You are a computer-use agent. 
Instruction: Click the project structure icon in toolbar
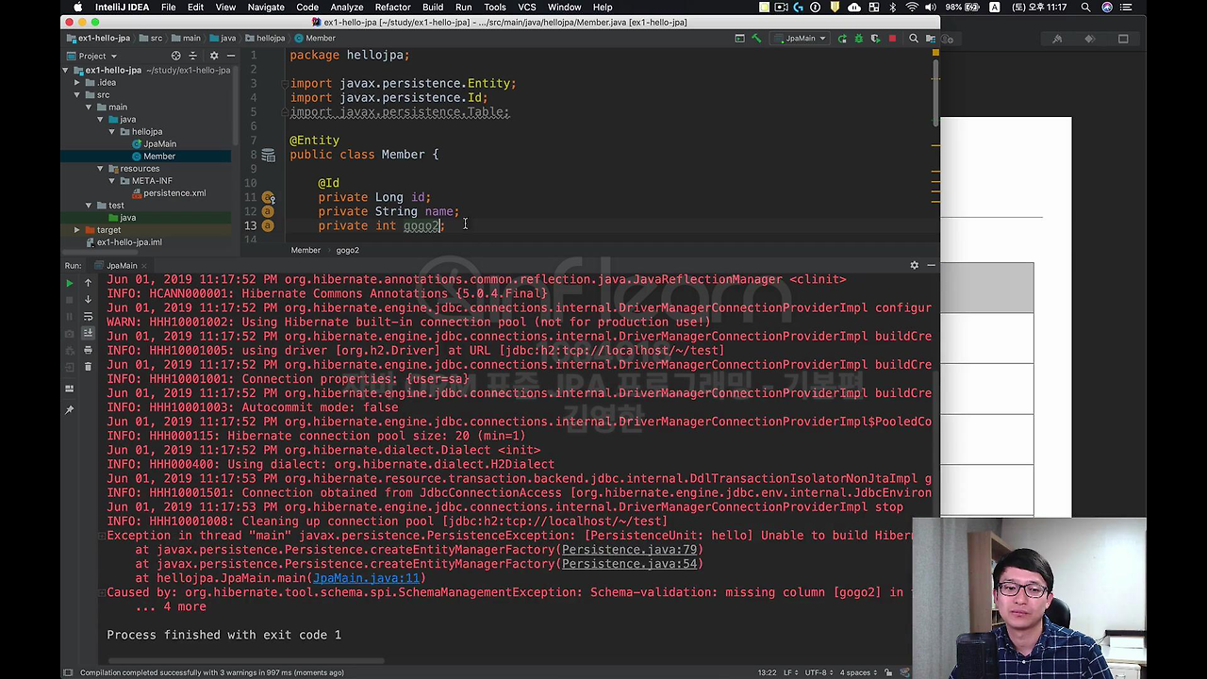(931, 39)
